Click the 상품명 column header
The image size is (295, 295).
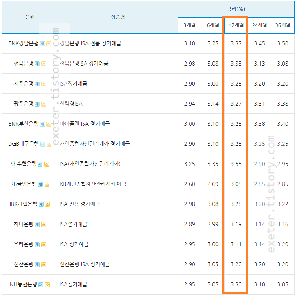pos(118,17)
